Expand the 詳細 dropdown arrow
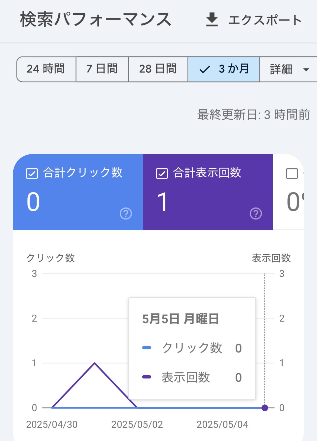Viewport: 317px width, 441px height. [306, 70]
